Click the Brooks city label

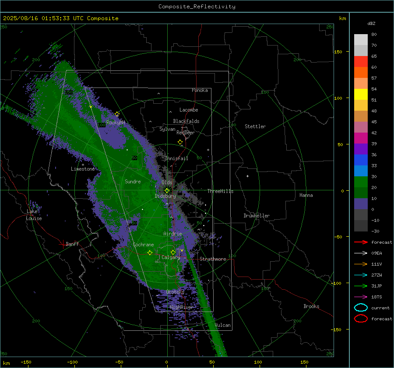311,306
